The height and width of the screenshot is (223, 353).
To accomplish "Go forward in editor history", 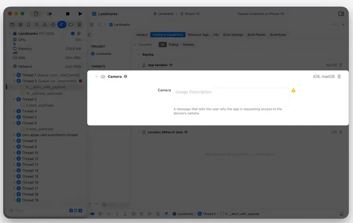I will (104, 24).
